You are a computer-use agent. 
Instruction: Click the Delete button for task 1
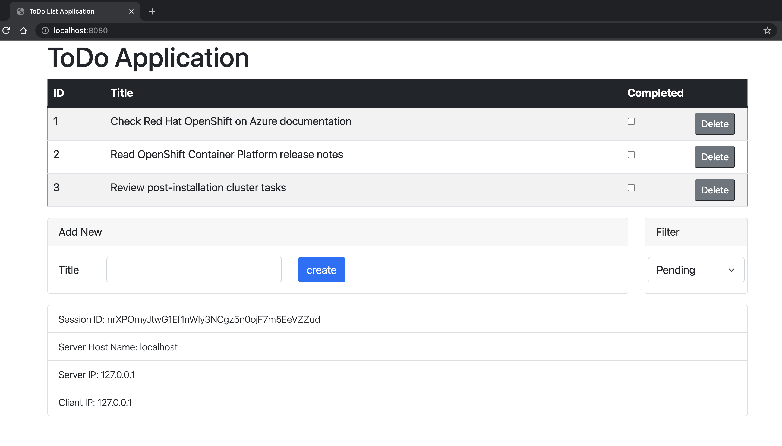tap(714, 124)
